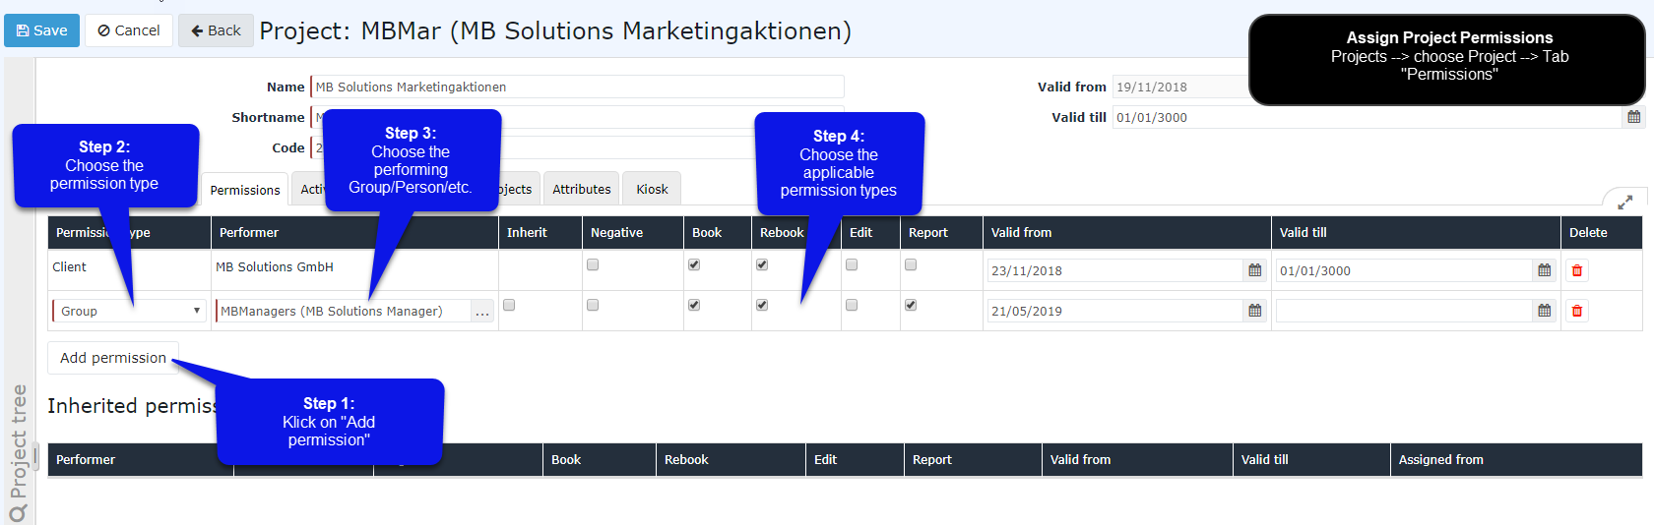Toggle Edit checkbox in Group row
The height and width of the screenshot is (525, 1654).
tap(852, 305)
